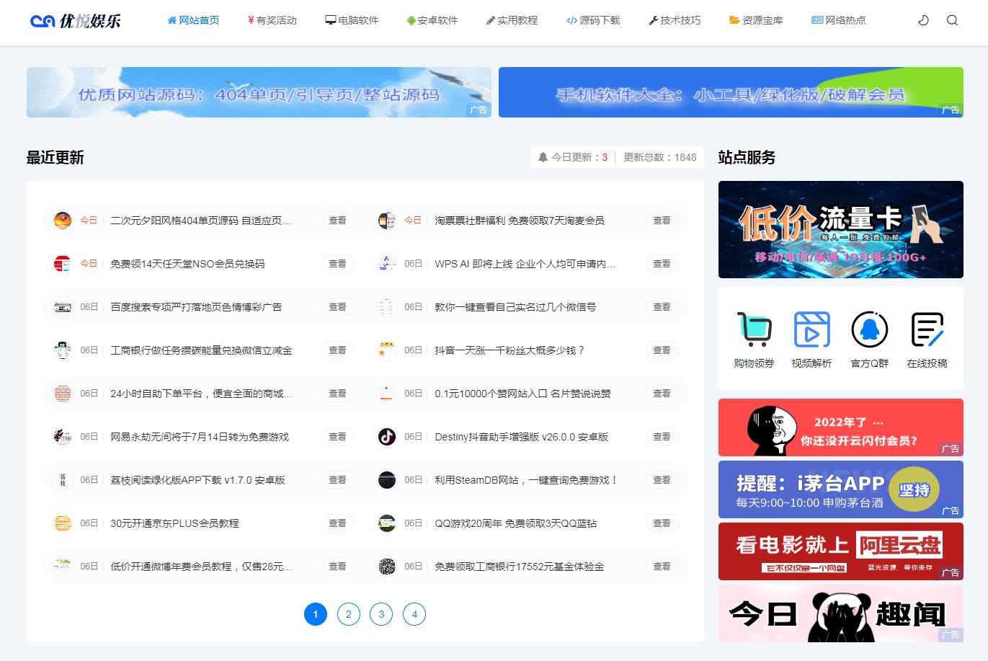The image size is (988, 661).
Task: Open the 低价流量卡 sidebar banner
Action: click(841, 229)
